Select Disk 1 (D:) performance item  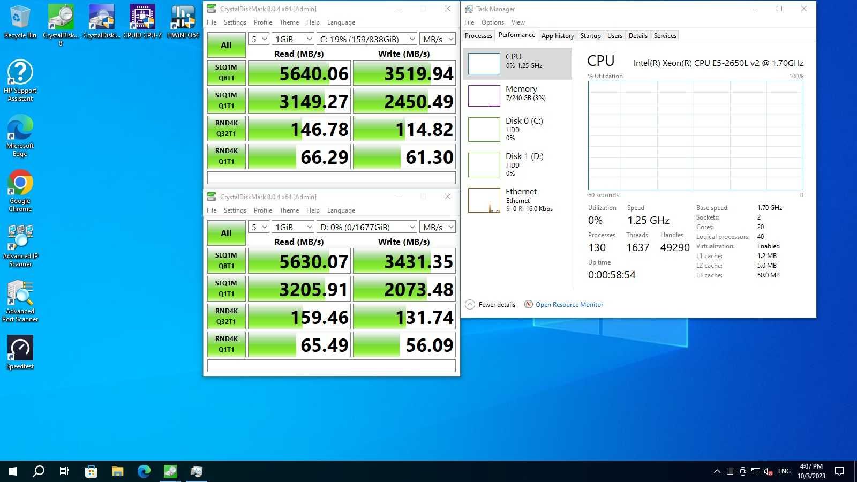(517, 164)
